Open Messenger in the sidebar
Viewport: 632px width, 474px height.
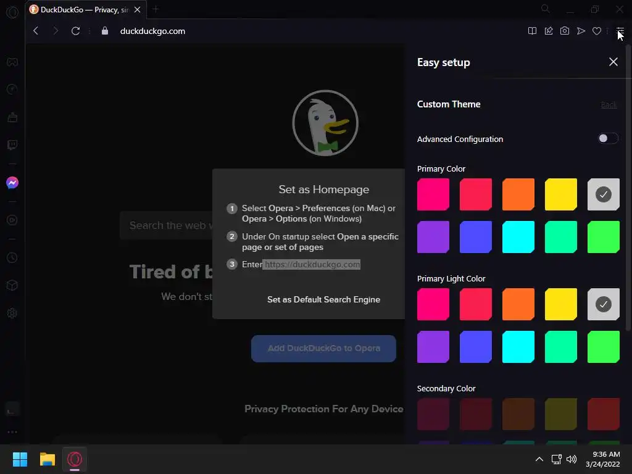[x=12, y=183]
